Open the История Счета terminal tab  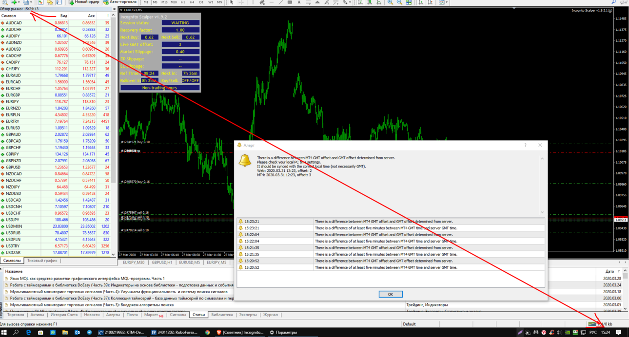[x=64, y=315]
